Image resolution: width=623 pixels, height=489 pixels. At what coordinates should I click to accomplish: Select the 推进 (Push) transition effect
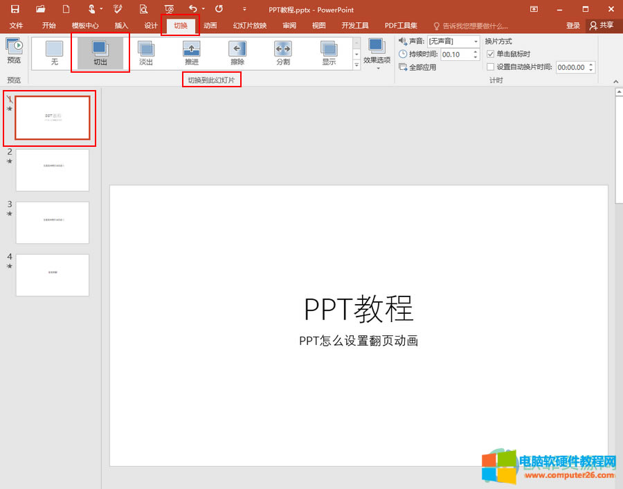click(191, 51)
